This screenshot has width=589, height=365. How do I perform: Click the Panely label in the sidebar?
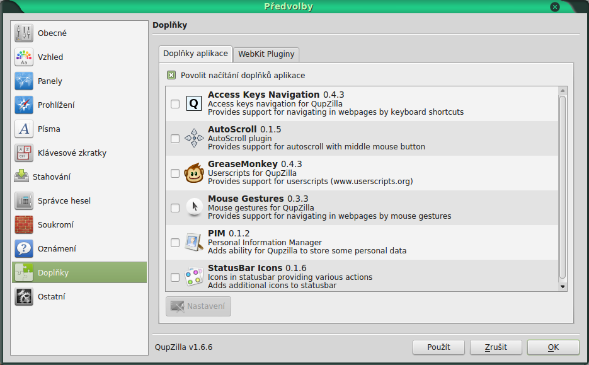point(50,81)
